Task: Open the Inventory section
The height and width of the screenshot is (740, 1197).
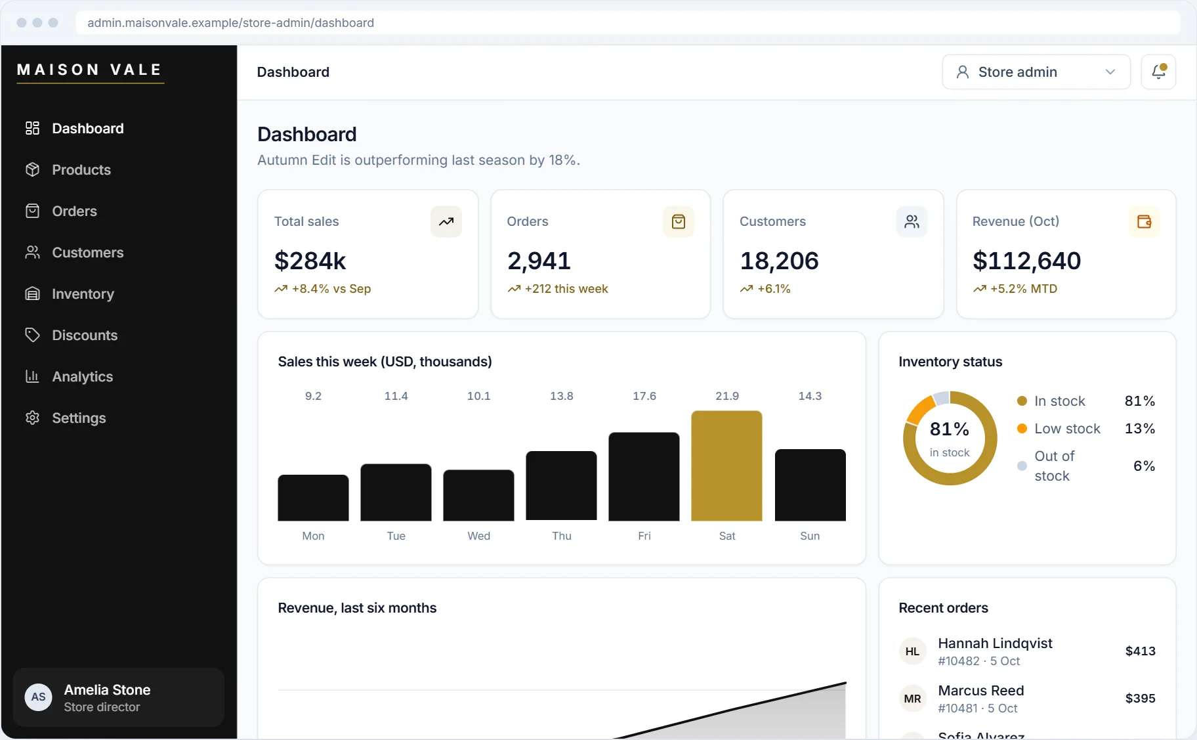Action: coord(119,294)
